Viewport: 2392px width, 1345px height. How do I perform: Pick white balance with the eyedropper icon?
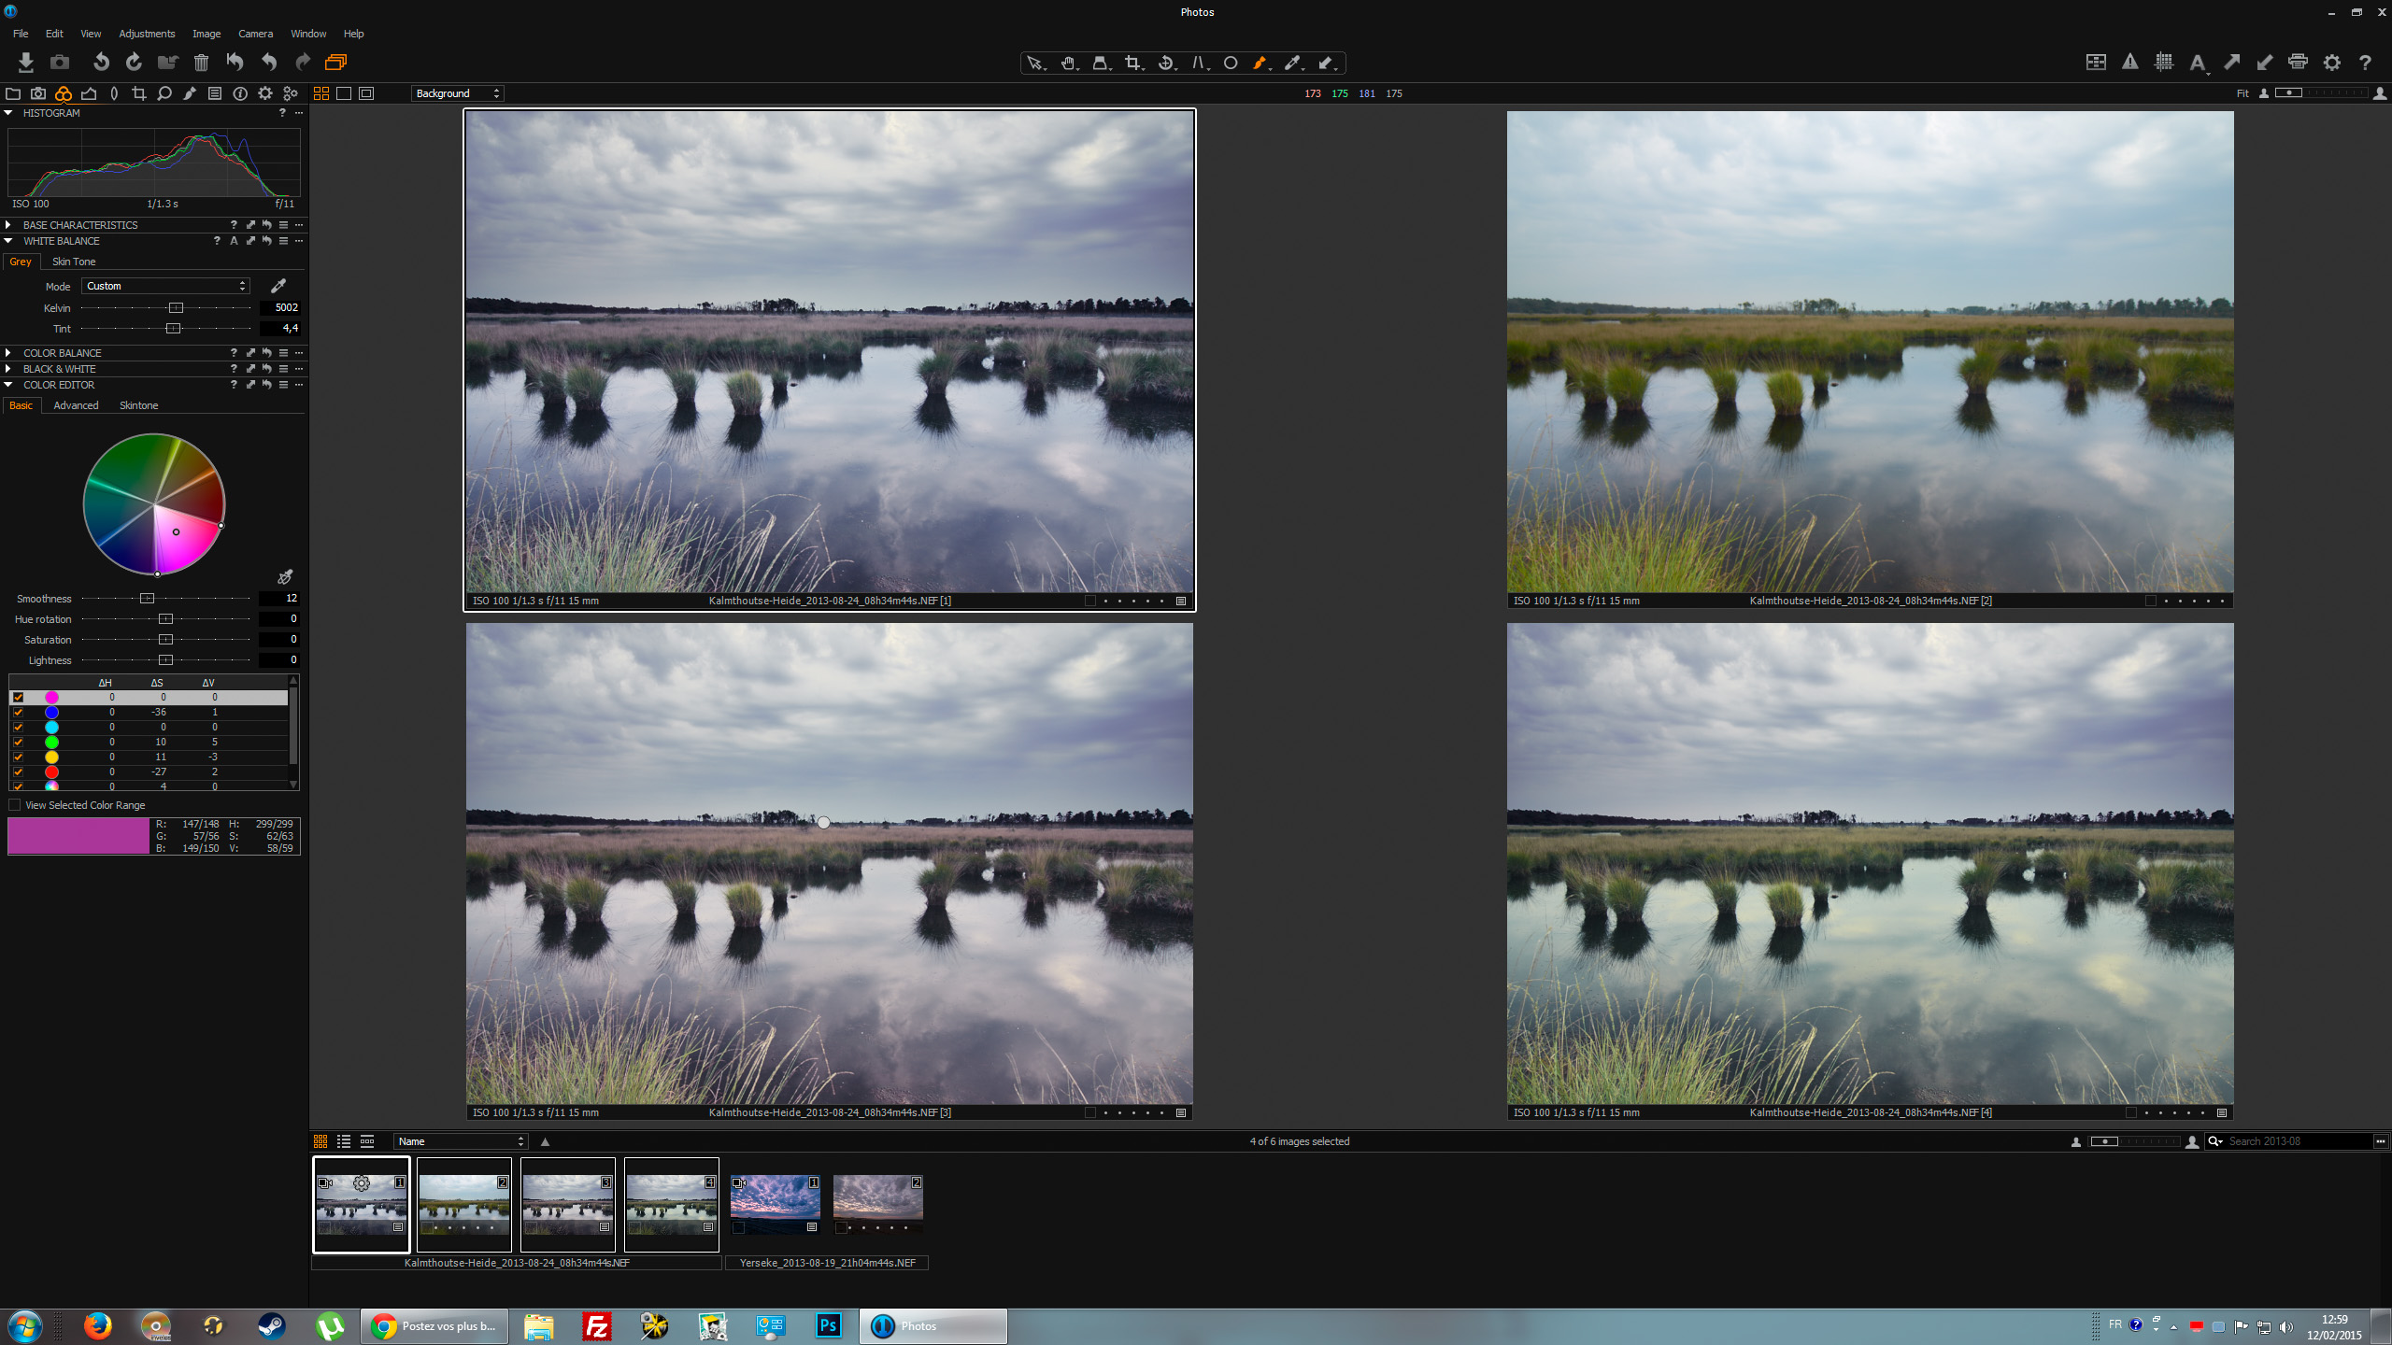pyautogui.click(x=278, y=286)
